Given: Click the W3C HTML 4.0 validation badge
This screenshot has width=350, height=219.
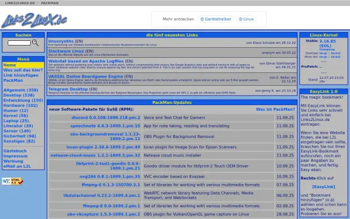Looking at the screenshot, I should pyautogui.click(x=12, y=181).
